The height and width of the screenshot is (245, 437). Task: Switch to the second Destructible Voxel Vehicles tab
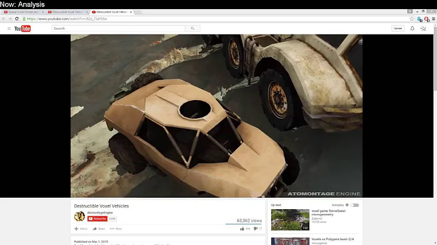pos(68,12)
